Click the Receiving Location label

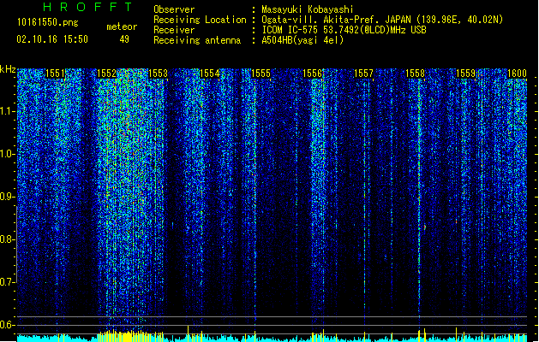(x=200, y=20)
